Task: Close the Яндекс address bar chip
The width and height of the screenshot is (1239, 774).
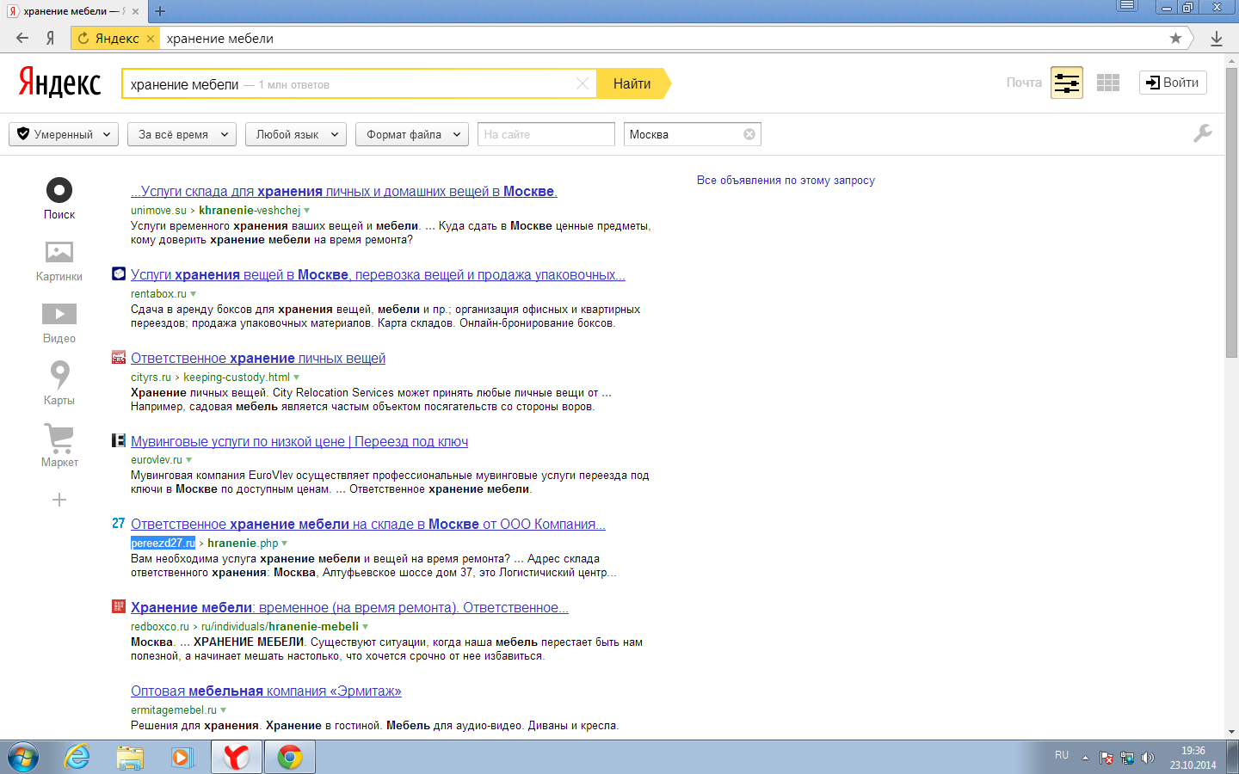Action: point(151,38)
